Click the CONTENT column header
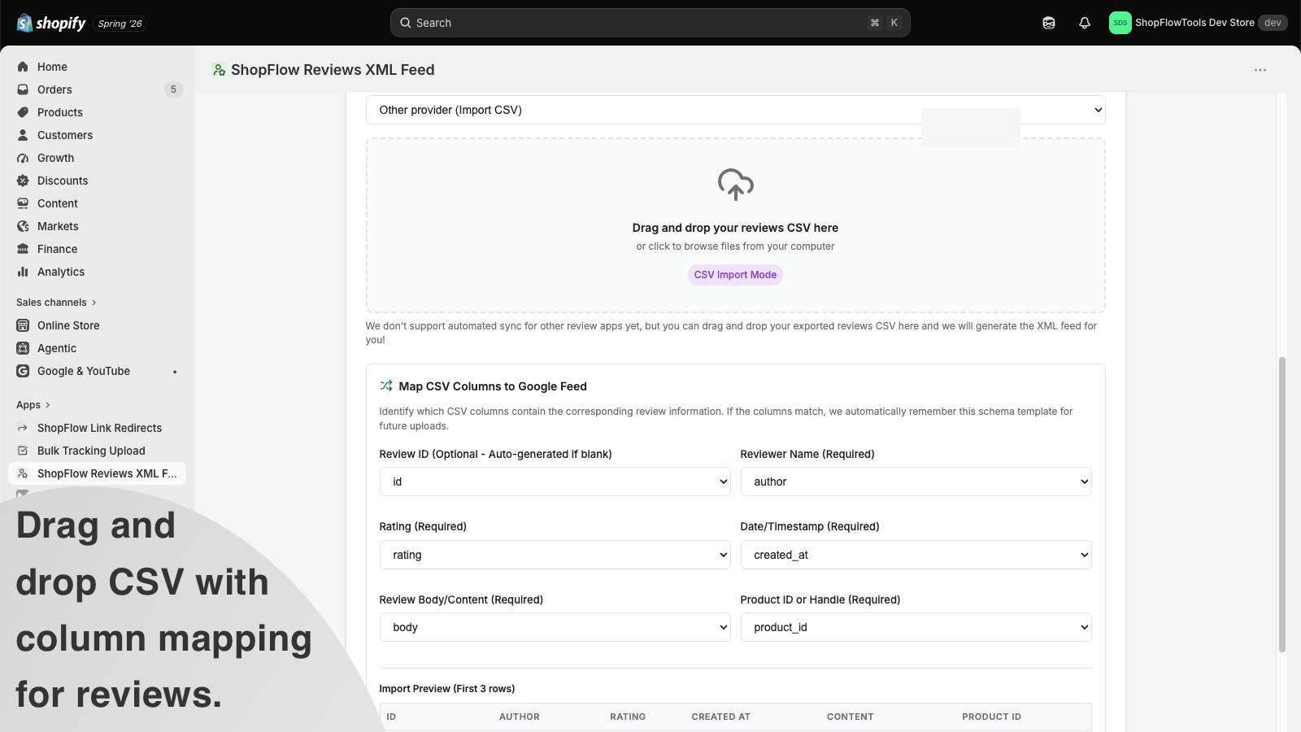The height and width of the screenshot is (732, 1301). (850, 717)
